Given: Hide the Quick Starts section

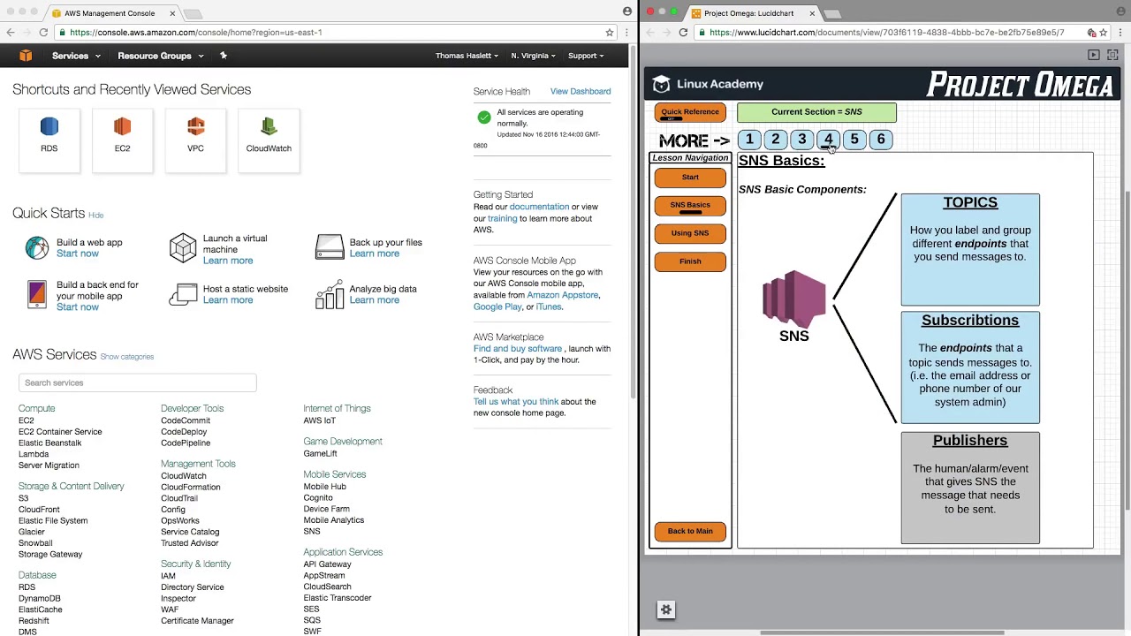Looking at the screenshot, I should 96,216.
